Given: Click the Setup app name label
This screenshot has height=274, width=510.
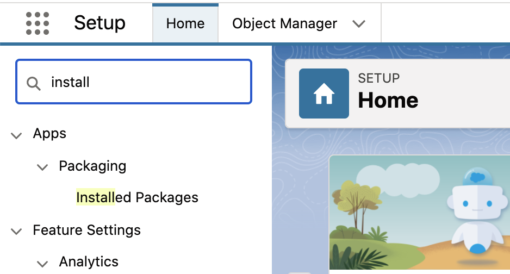Looking at the screenshot, I should point(99,23).
